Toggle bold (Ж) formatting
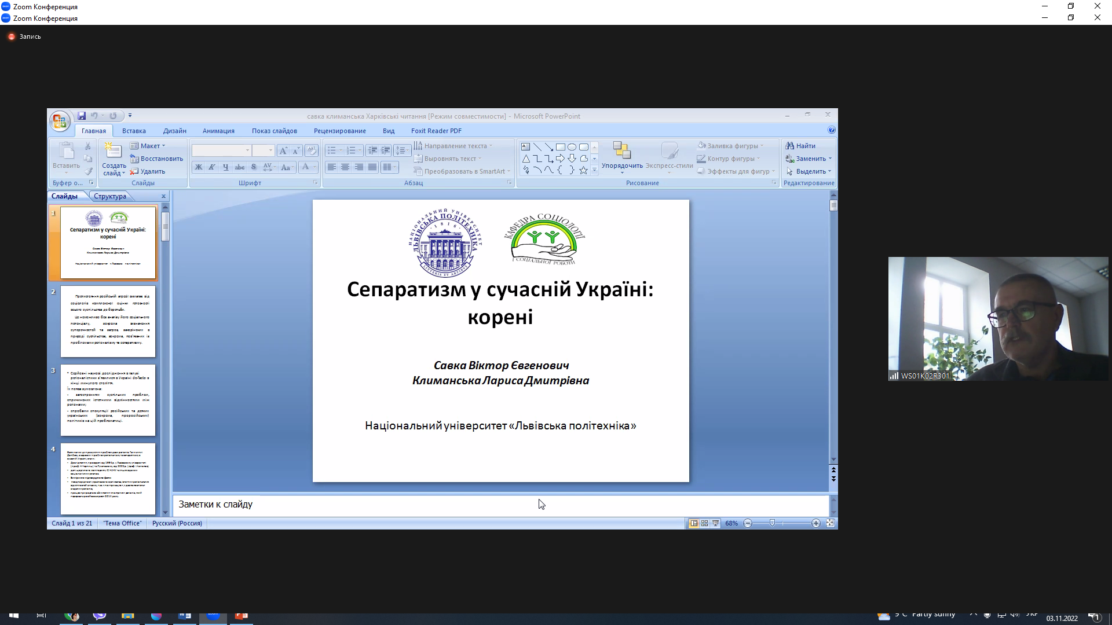Viewport: 1112px width, 625px height. (199, 167)
